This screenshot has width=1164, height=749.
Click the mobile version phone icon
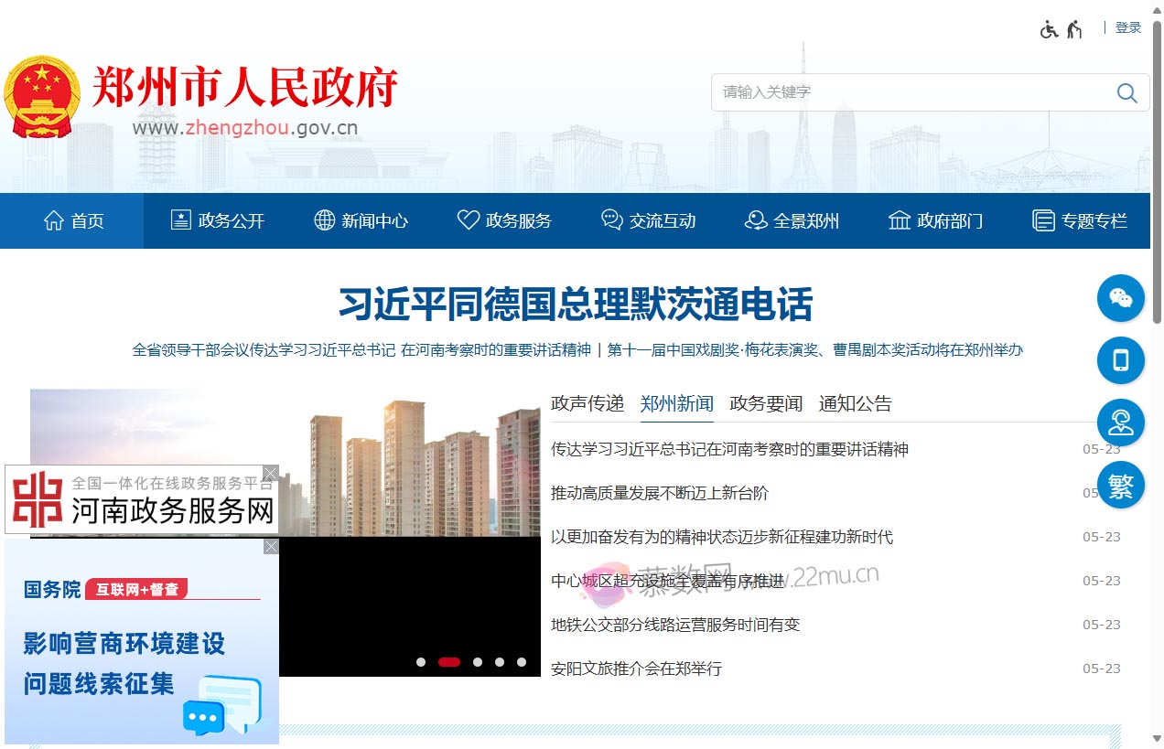[x=1120, y=360]
